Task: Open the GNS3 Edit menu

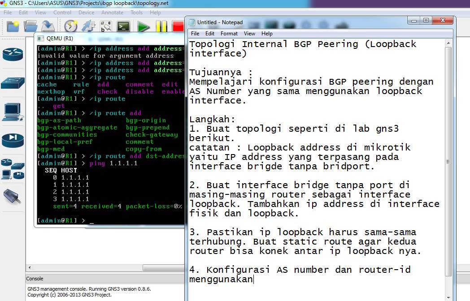Action: tap(23, 13)
